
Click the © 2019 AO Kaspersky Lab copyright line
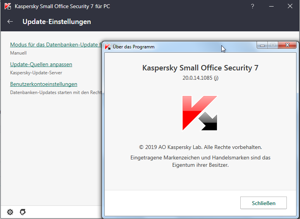(200, 147)
